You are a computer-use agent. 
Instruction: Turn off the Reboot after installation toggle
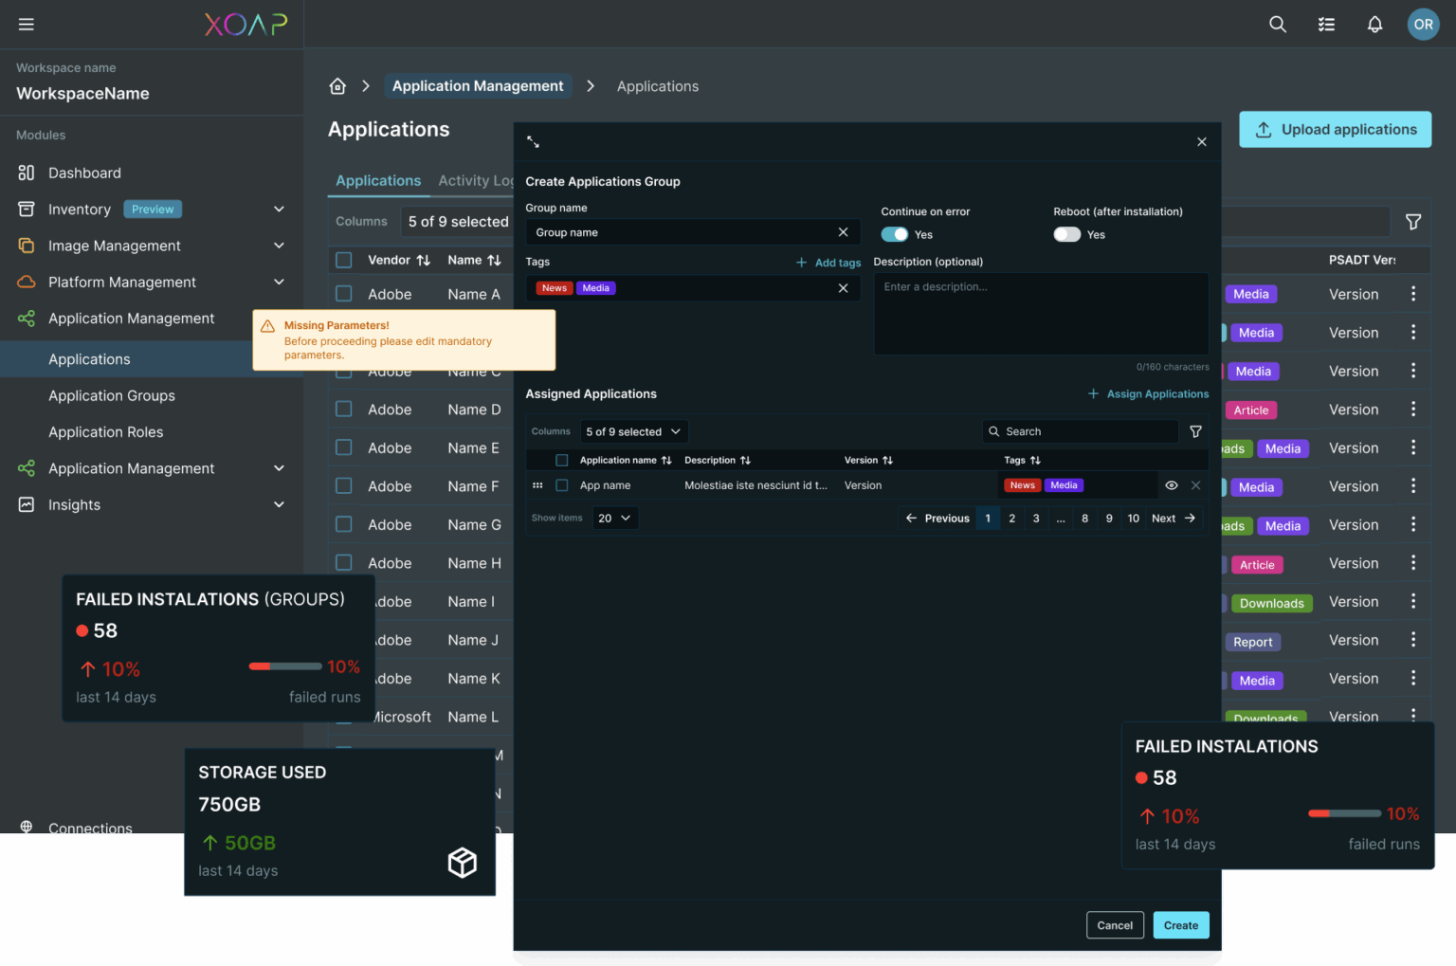(1066, 233)
